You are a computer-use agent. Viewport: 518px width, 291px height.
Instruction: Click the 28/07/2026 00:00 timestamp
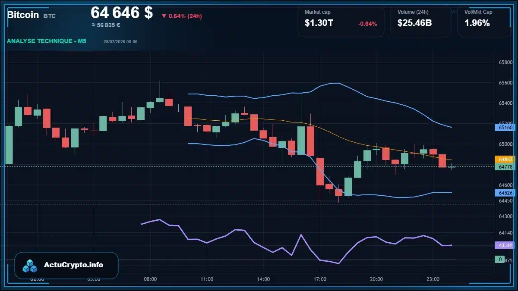pos(120,42)
